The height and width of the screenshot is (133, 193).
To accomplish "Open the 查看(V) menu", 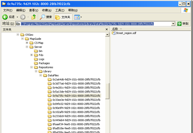I will [34, 10].
